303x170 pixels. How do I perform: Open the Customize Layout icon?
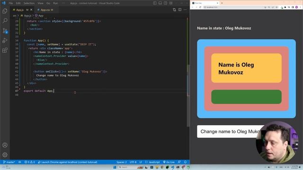[171, 3]
